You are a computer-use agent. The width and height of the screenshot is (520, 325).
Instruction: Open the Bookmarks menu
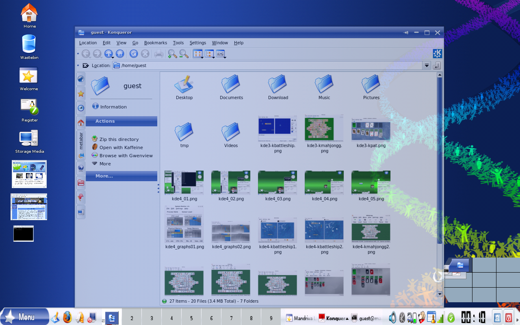(156, 43)
